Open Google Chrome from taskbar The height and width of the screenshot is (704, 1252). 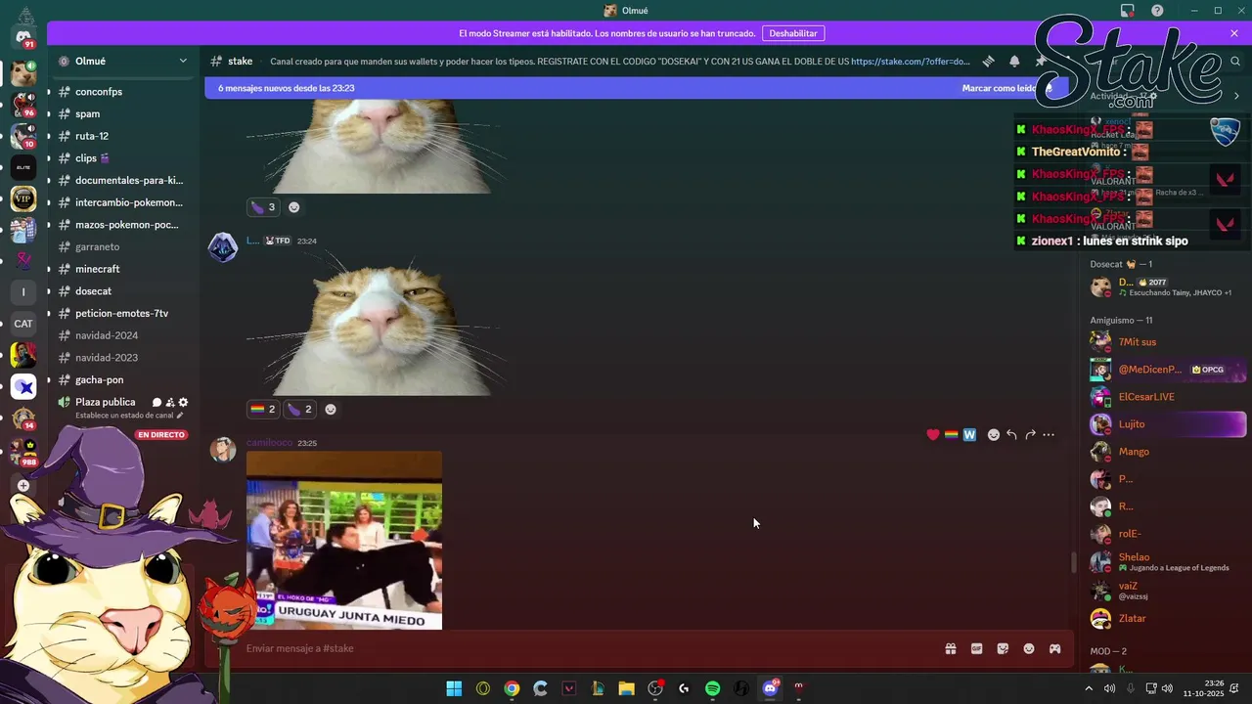(512, 688)
